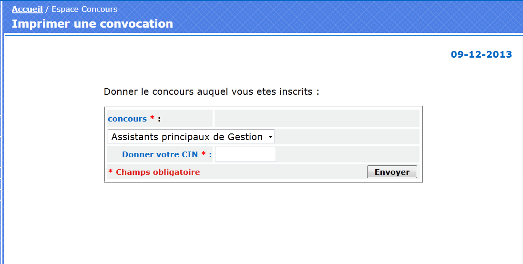The image size is (523, 264).
Task: Click the Espace Concours breadcrumb text
Action: pos(84,10)
